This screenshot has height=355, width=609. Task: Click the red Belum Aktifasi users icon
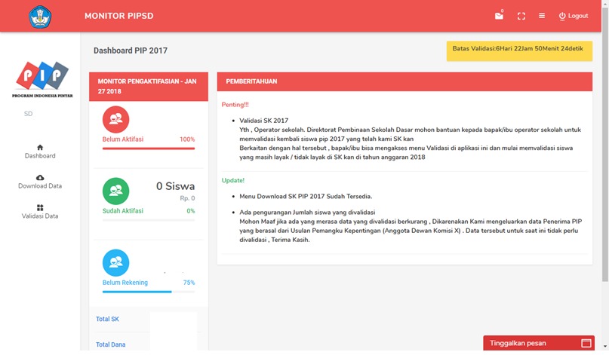pos(115,119)
